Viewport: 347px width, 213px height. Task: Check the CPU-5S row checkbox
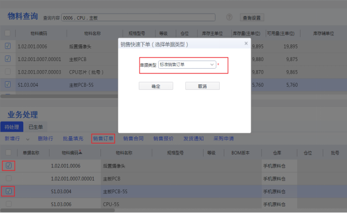coord(9,204)
